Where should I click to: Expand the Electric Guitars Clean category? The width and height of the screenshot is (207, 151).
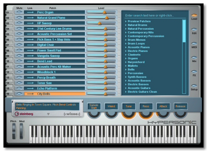pos(126,92)
